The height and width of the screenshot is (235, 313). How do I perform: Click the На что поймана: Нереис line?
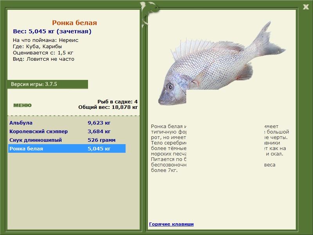coord(45,40)
